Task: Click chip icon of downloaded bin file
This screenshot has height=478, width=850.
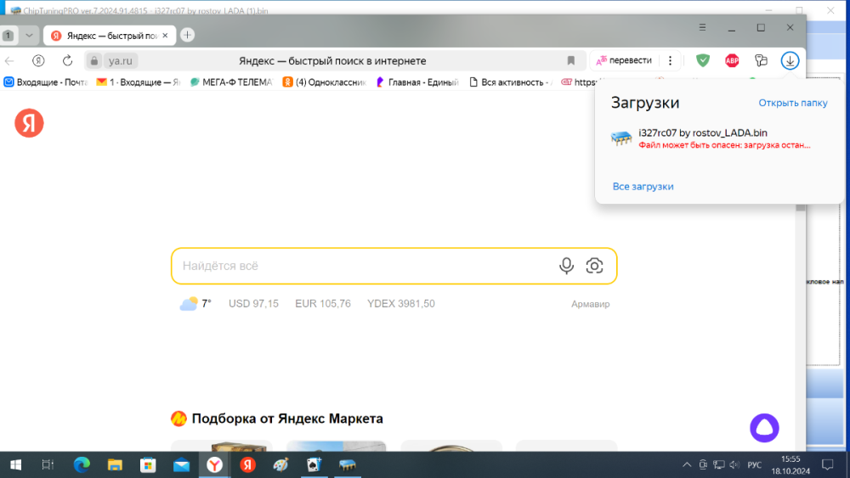Action: pyautogui.click(x=621, y=138)
